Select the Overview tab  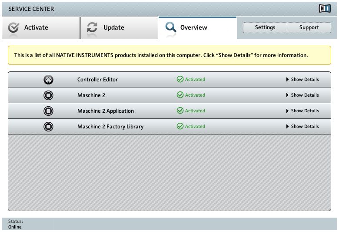(197, 28)
